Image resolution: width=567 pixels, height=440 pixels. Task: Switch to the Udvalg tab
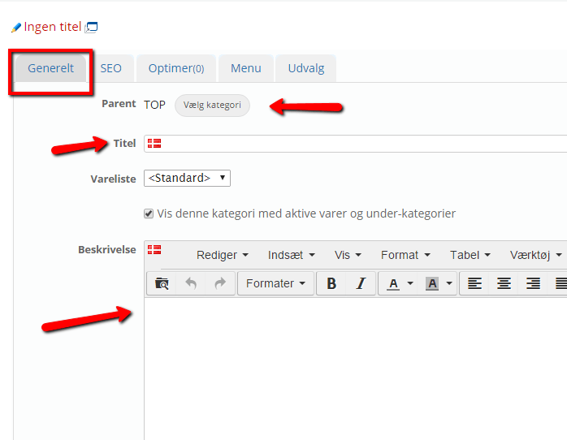pyautogui.click(x=306, y=68)
